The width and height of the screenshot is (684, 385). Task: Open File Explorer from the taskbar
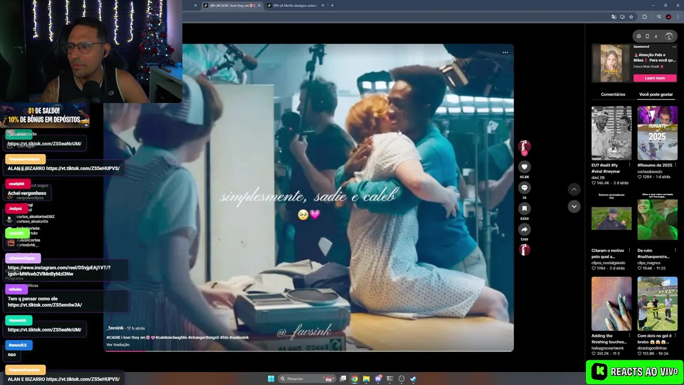coord(366,379)
